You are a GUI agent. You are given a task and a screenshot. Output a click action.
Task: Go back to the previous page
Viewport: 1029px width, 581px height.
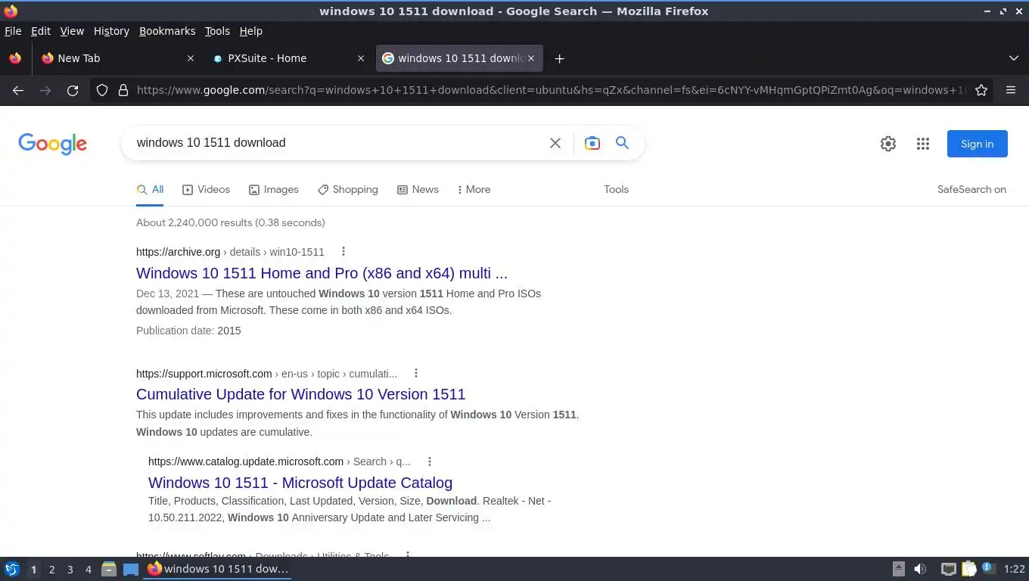18,90
